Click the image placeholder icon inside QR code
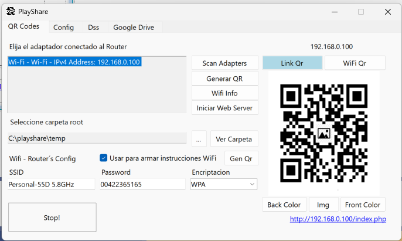The height and width of the screenshot is (241, 402). click(x=324, y=134)
